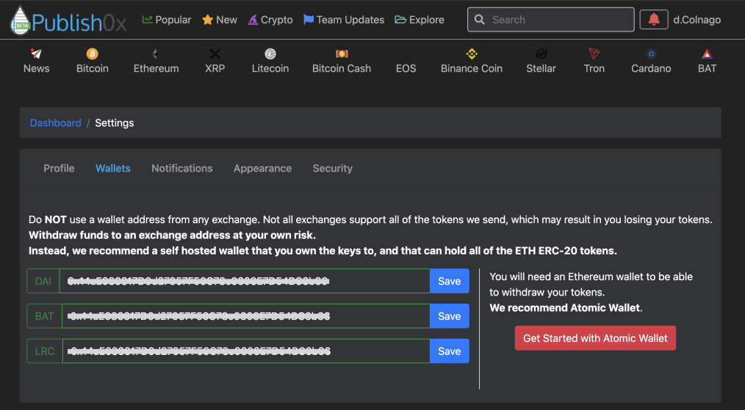Click the LRC token label
The height and width of the screenshot is (410, 745).
pos(45,351)
